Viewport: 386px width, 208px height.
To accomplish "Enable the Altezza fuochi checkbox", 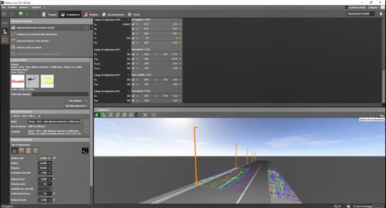I will point(54,179).
